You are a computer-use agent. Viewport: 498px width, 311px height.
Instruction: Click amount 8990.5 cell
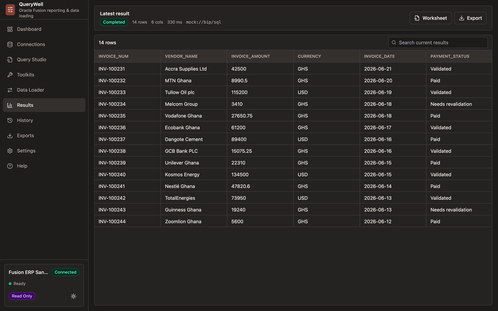tap(260, 81)
